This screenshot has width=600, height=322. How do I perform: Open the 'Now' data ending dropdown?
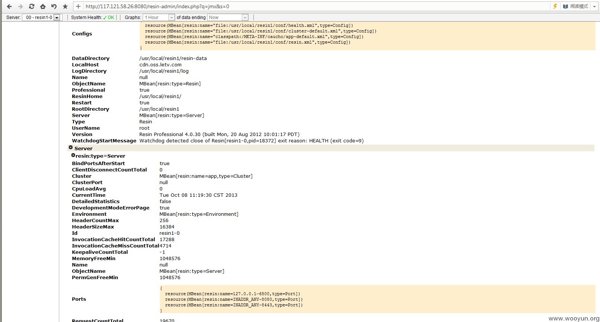pyautogui.click(x=228, y=18)
